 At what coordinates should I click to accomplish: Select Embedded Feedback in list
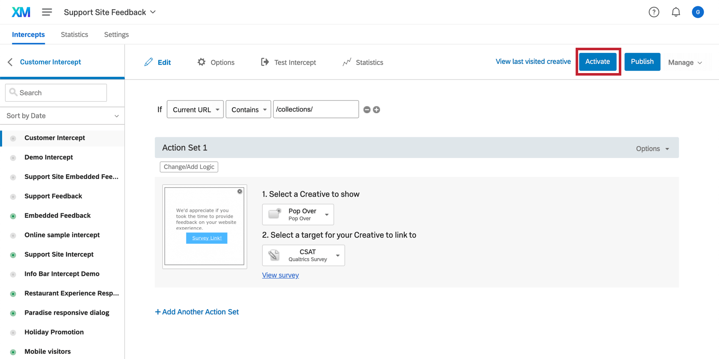[58, 215]
